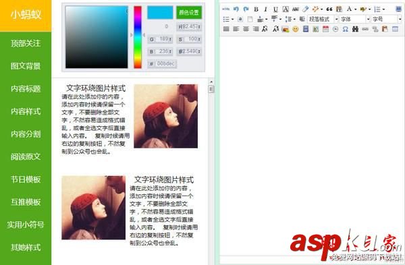Open find and replace binoculars icon

click(x=356, y=29)
